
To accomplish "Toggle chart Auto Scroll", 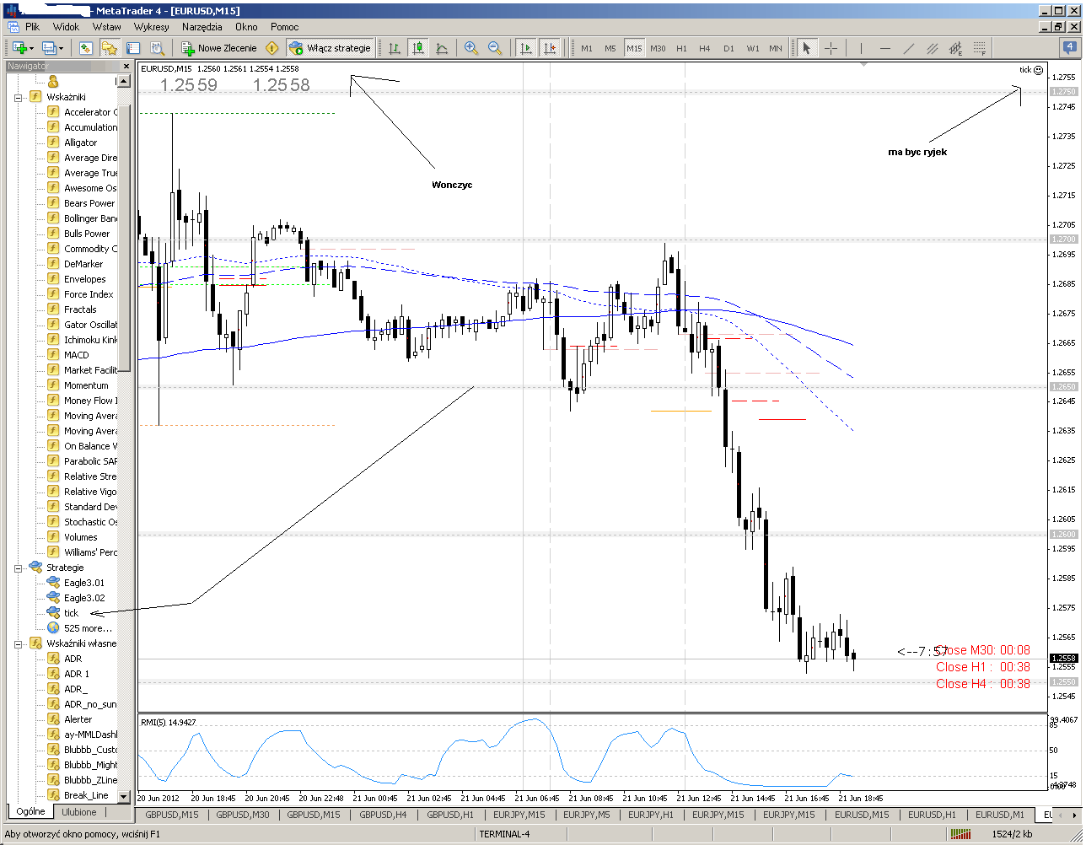I will pyautogui.click(x=526, y=48).
